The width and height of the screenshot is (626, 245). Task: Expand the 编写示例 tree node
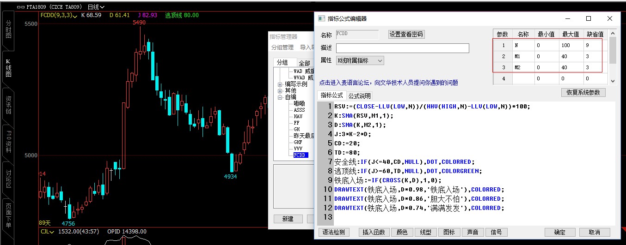coord(280,84)
